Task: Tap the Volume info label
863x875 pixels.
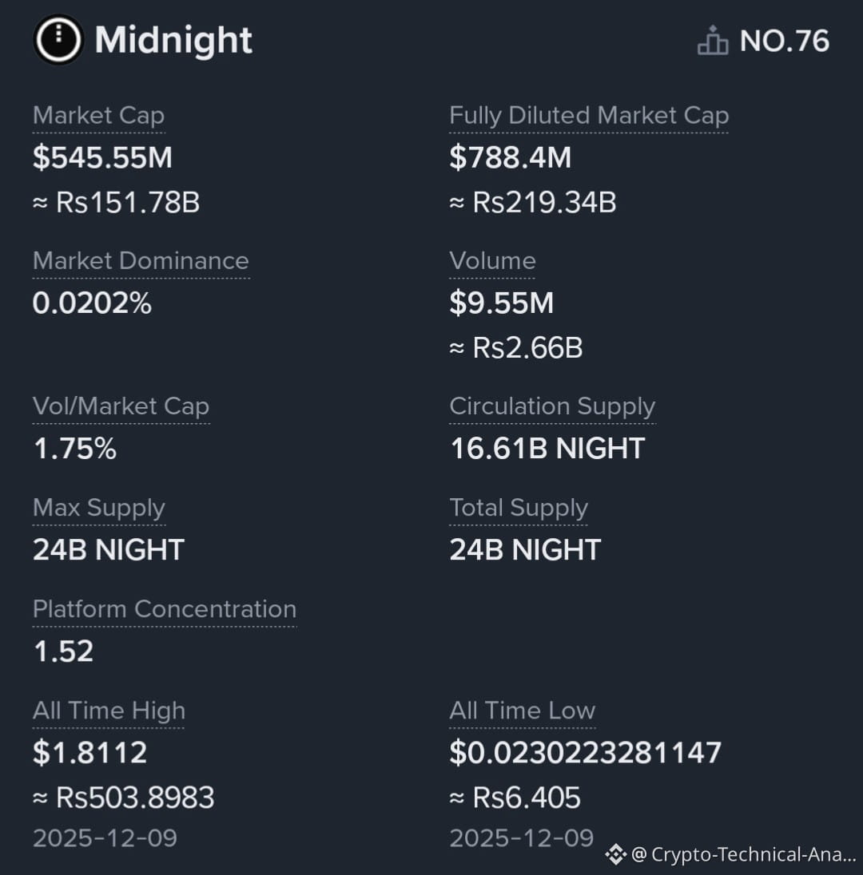Action: (492, 261)
